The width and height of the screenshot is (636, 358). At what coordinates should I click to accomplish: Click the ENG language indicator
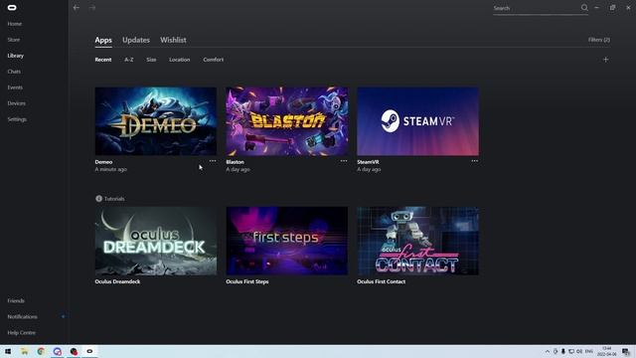point(589,351)
